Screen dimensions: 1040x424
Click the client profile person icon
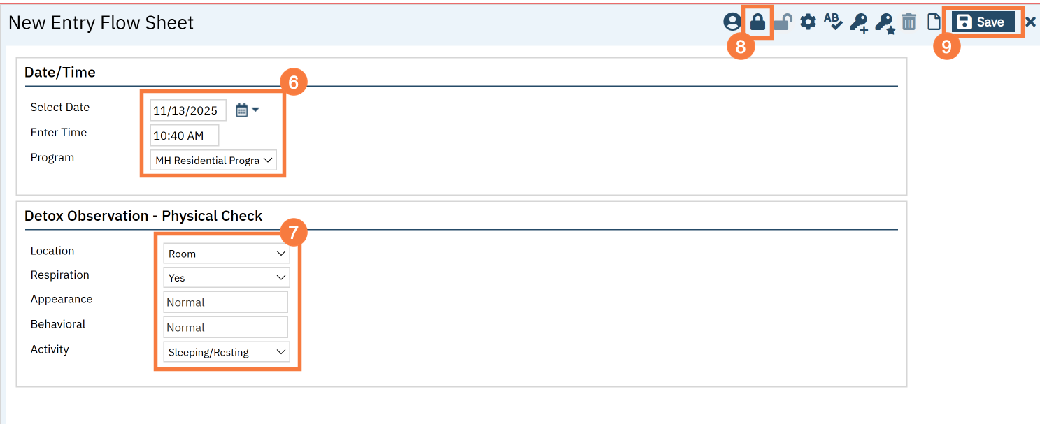pos(732,22)
